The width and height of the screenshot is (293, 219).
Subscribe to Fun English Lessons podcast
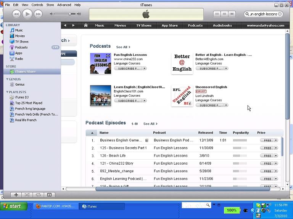pos(128,68)
